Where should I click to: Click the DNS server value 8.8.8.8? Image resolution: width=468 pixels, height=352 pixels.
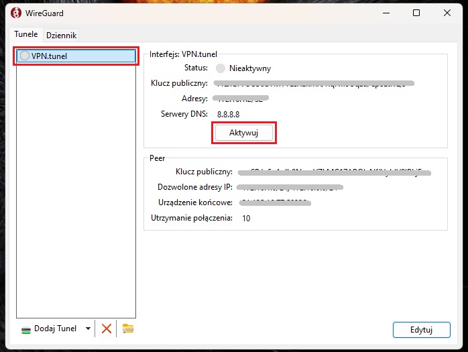(x=228, y=115)
